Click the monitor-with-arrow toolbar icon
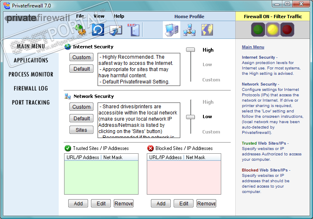This screenshot has height=219, width=313. [x=116, y=30]
